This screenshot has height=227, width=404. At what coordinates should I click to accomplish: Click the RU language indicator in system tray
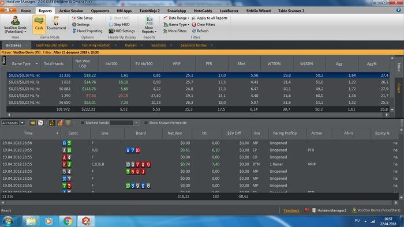pyautogui.click(x=357, y=221)
